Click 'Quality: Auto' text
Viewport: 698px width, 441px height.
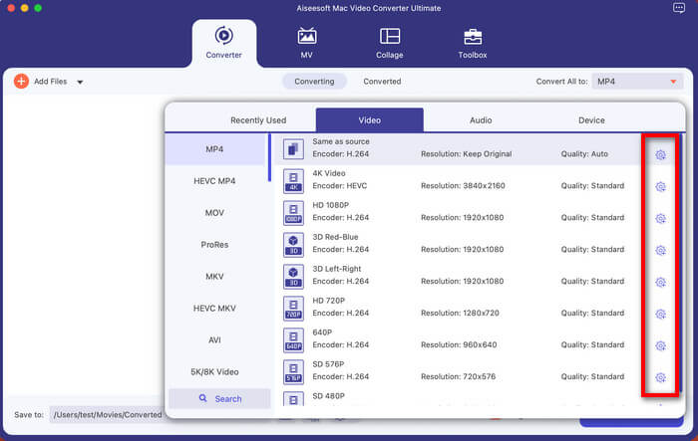[584, 154]
